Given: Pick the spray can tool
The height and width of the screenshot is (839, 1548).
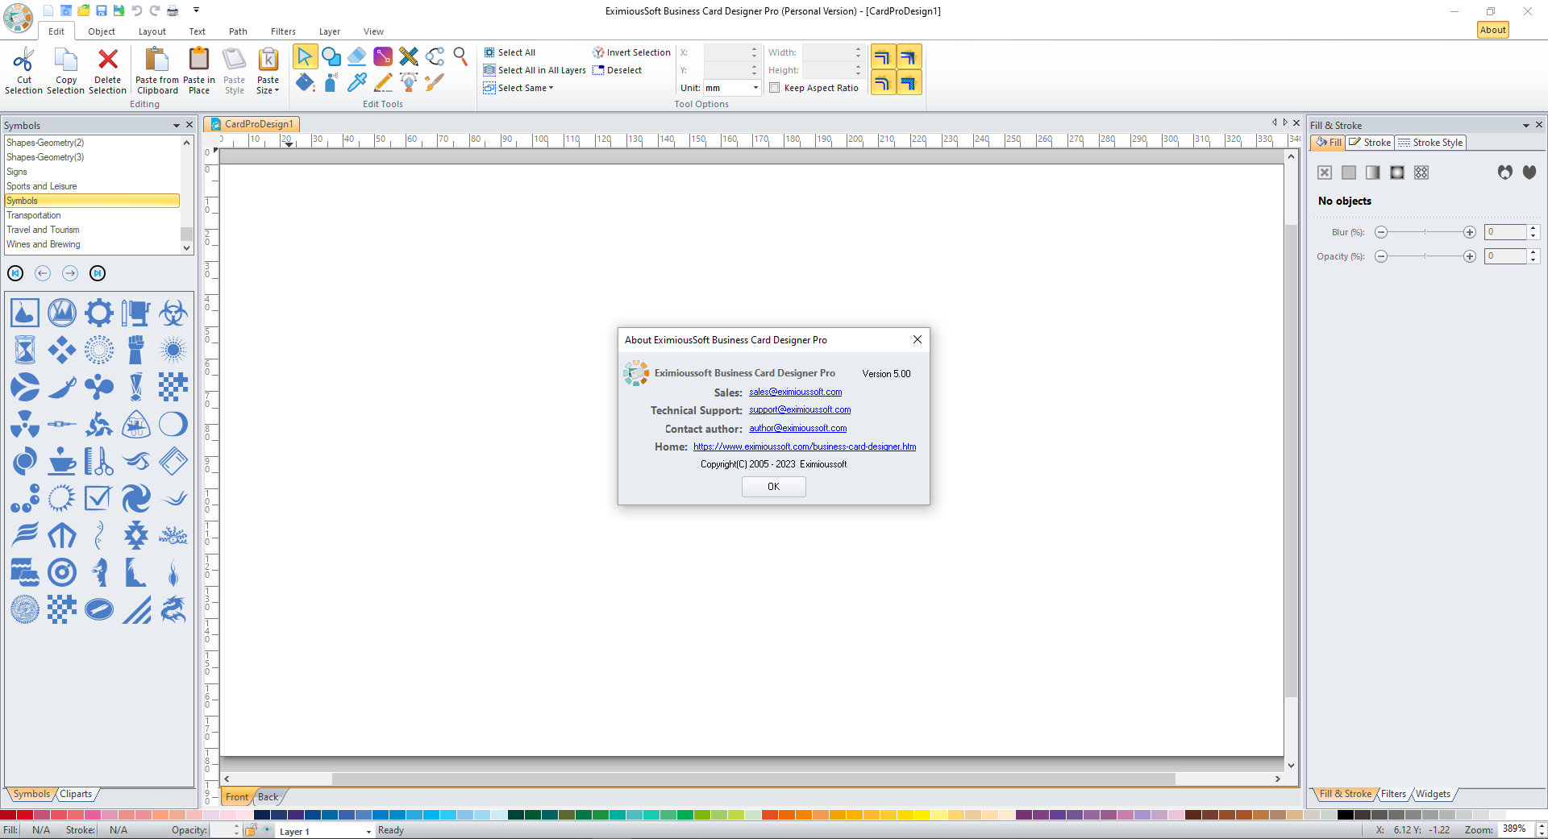Looking at the screenshot, I should pos(331,81).
